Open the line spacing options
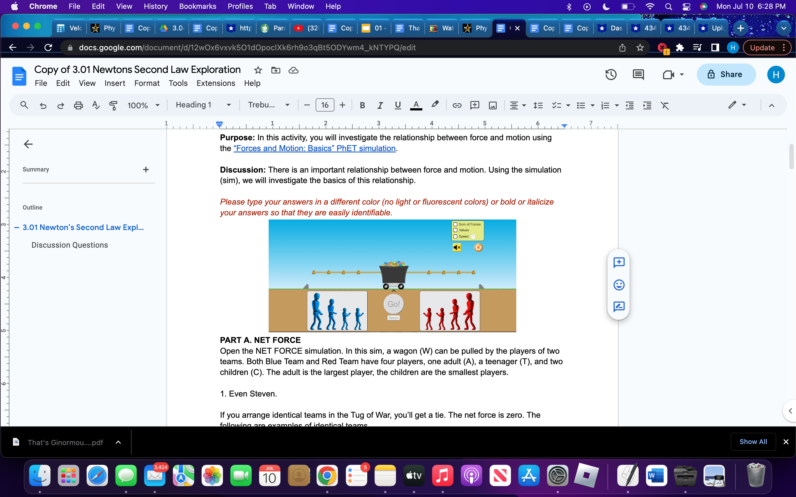Image resolution: width=796 pixels, height=497 pixels. (x=538, y=105)
